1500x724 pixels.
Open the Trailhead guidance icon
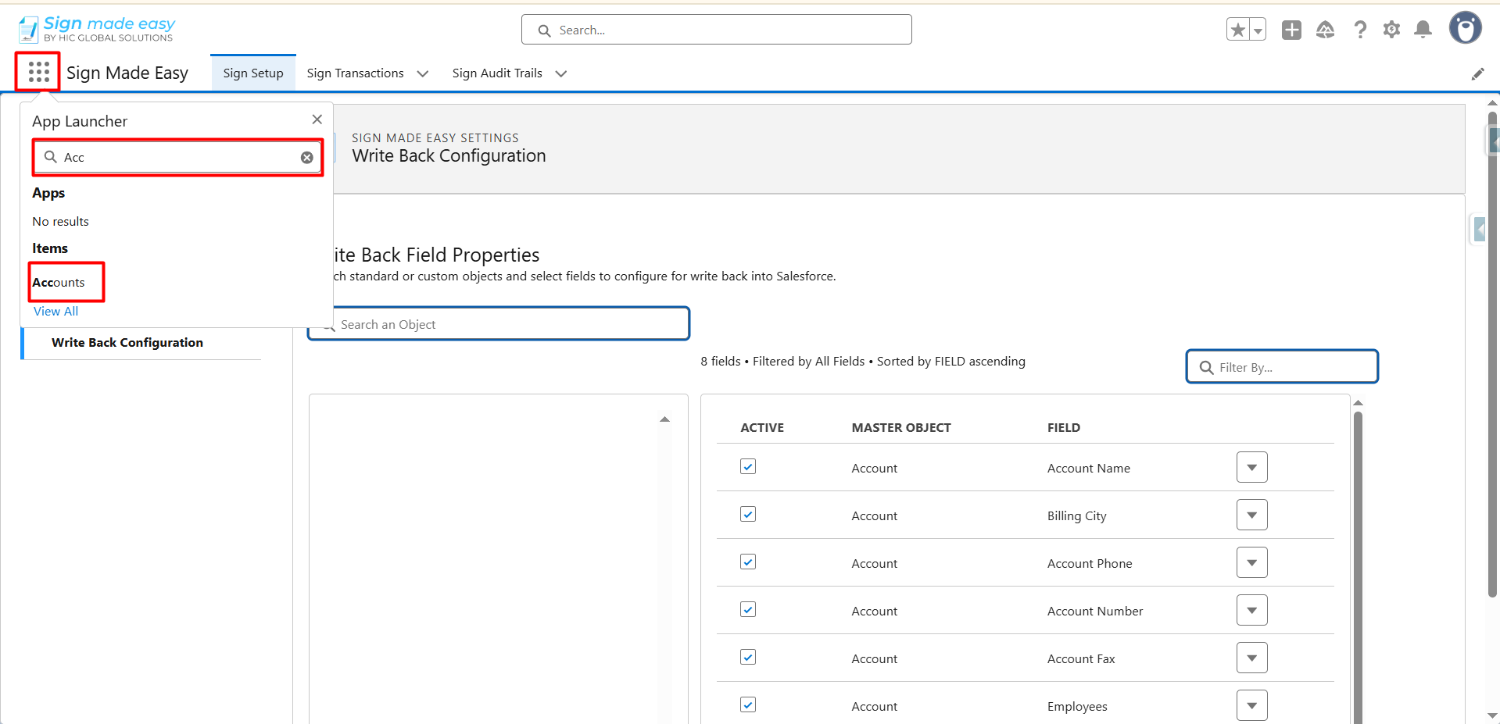pyautogui.click(x=1325, y=30)
